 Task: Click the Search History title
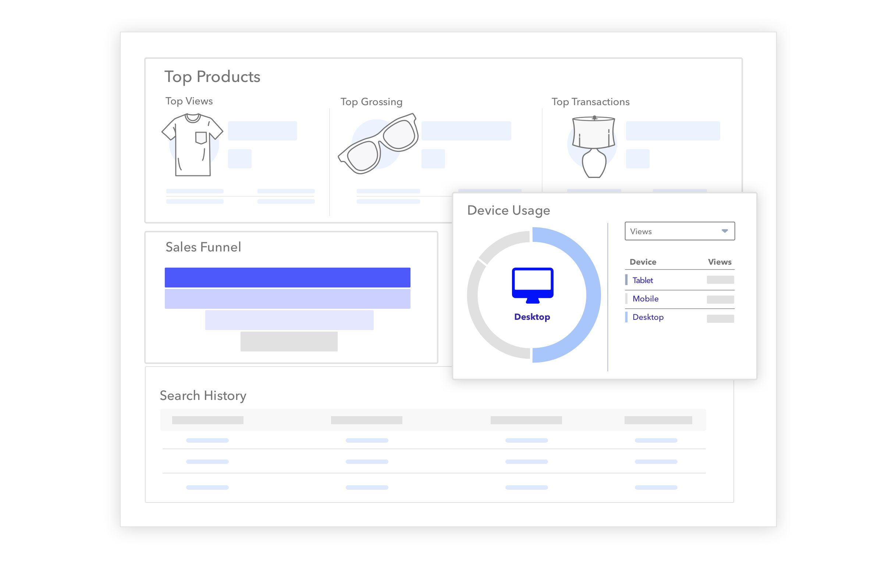(203, 395)
